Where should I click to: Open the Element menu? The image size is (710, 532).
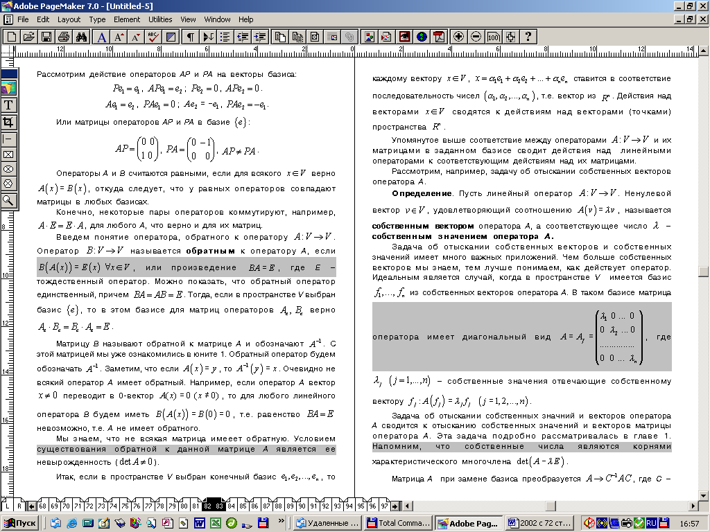pyautogui.click(x=127, y=19)
